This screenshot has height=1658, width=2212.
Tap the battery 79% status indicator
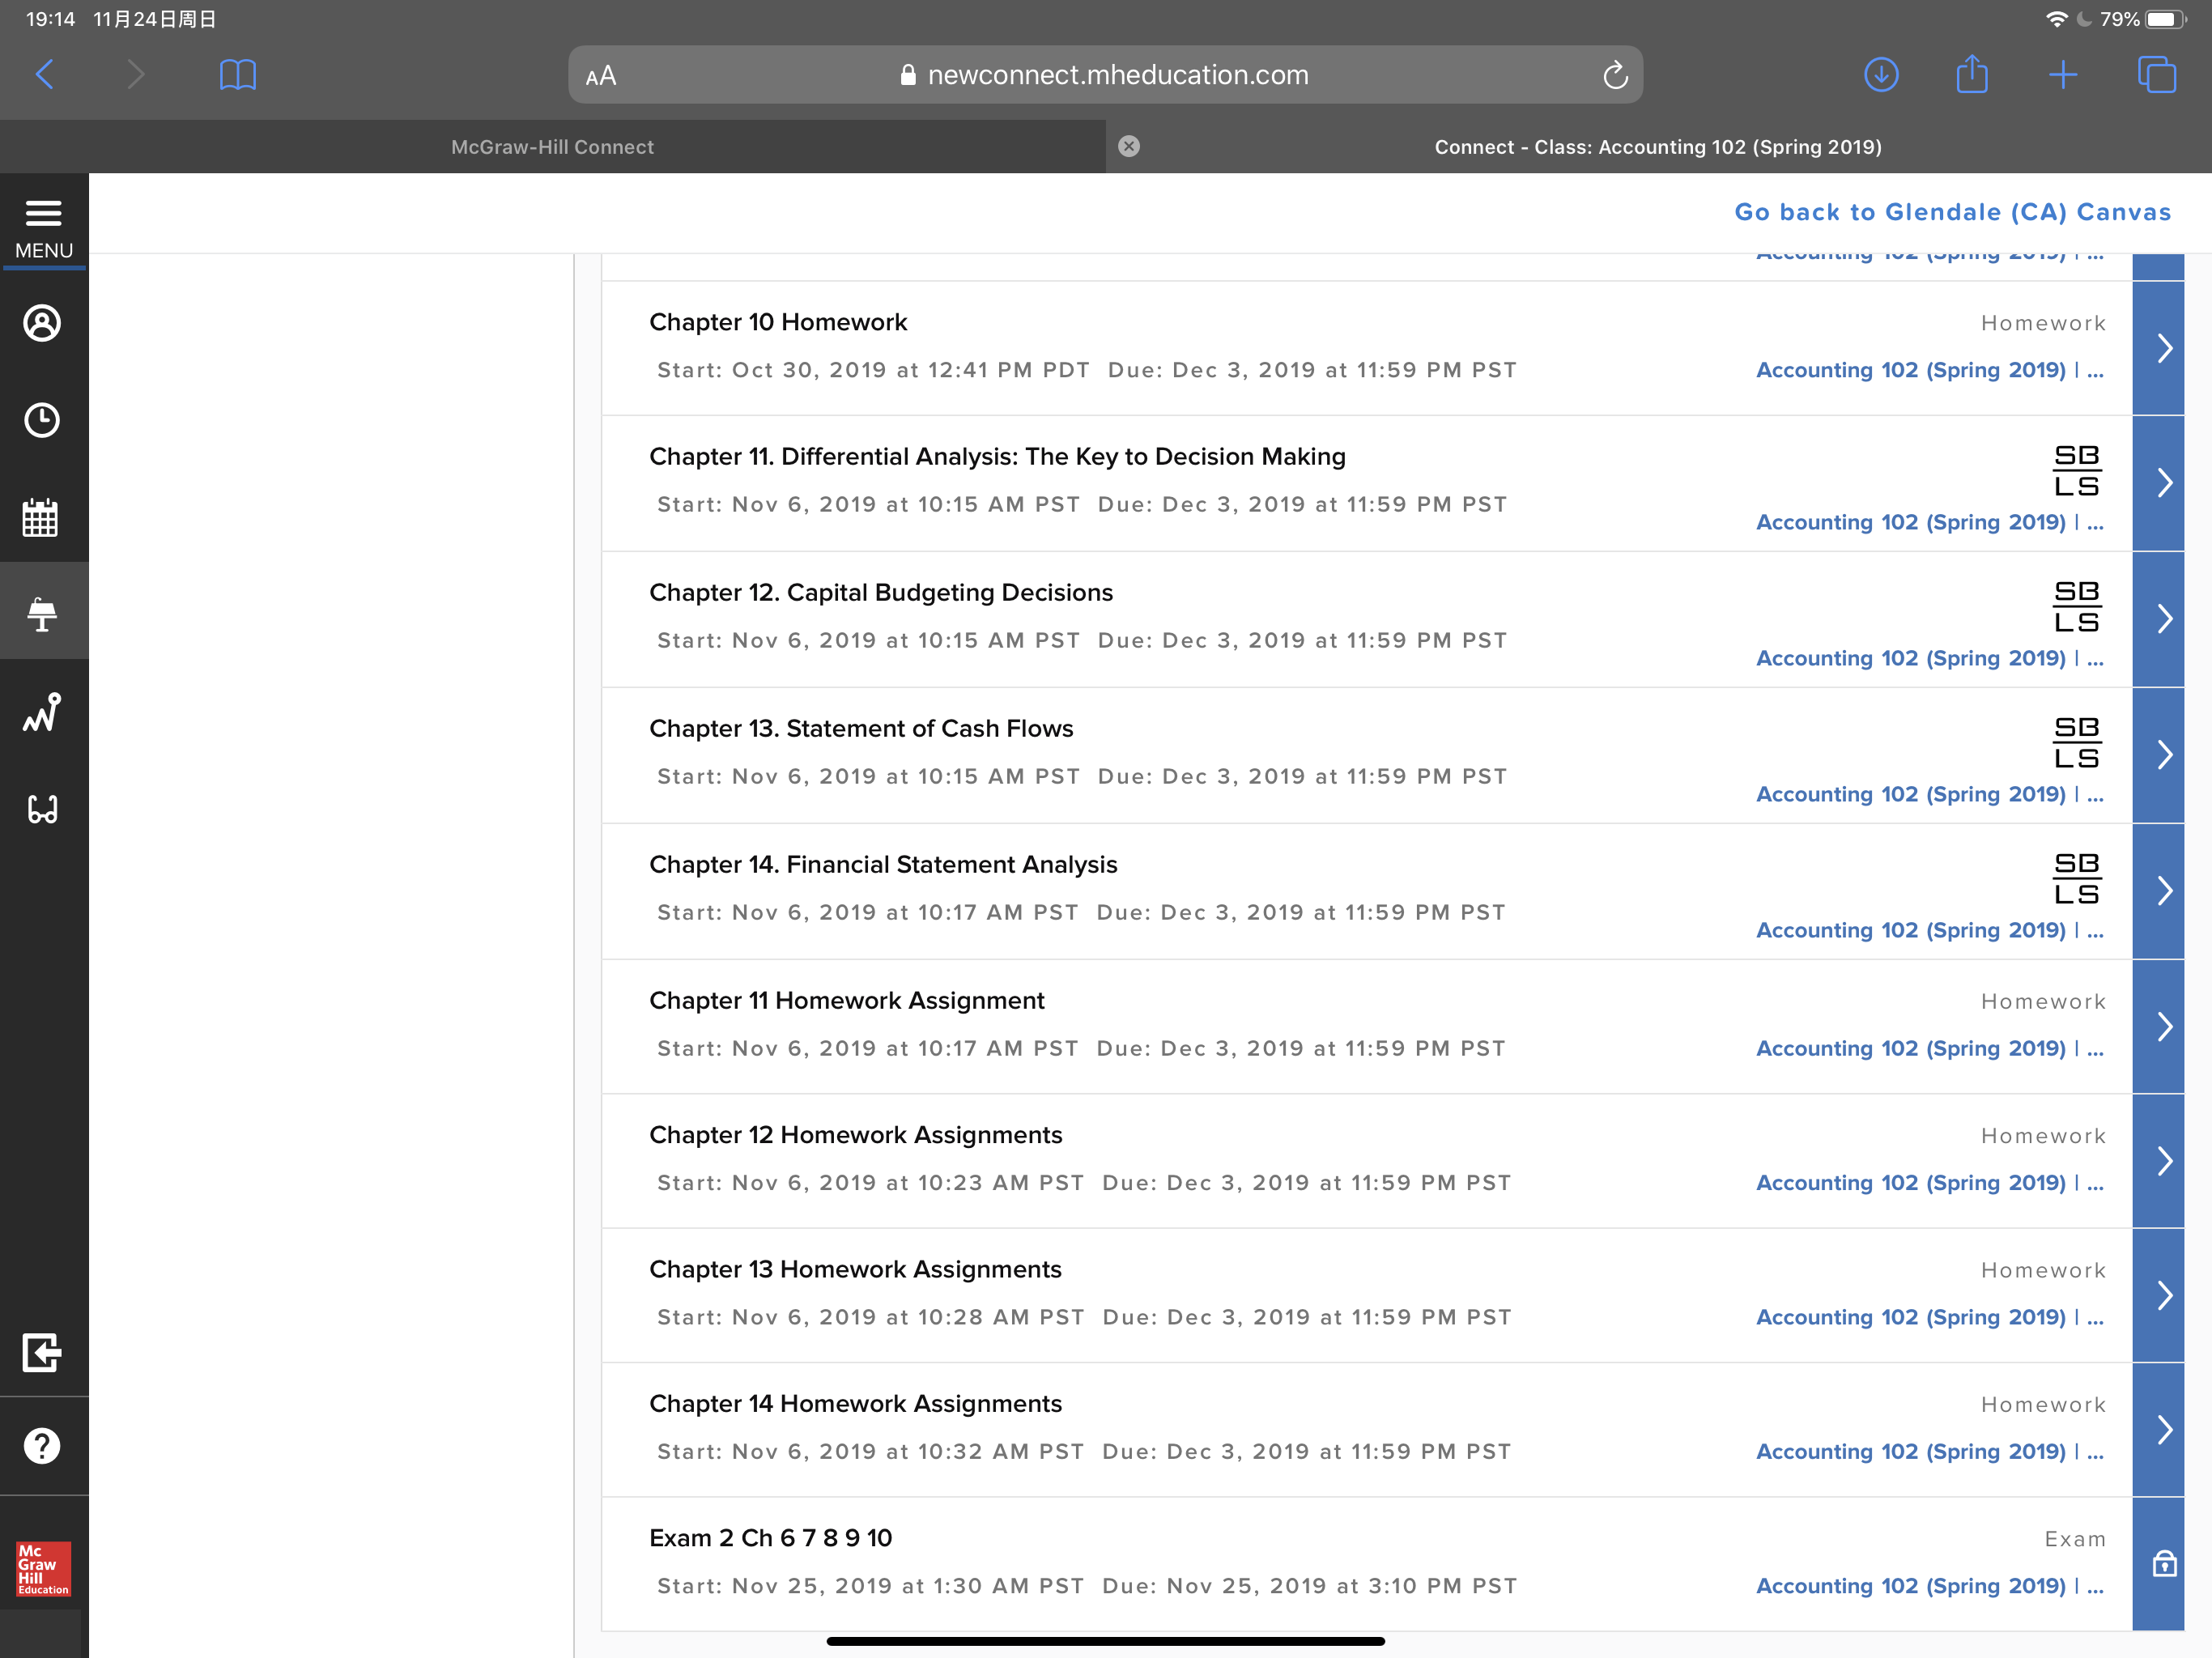[x=2143, y=19]
